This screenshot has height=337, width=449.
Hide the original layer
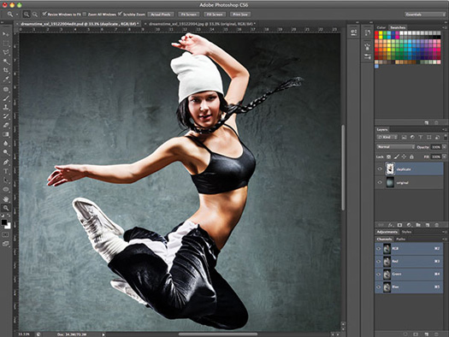click(380, 182)
